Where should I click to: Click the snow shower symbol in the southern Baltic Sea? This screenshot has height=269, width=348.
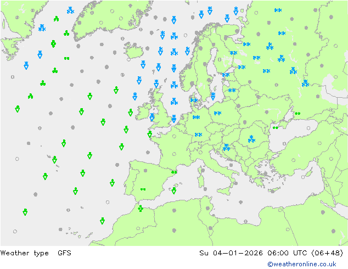click(213, 96)
